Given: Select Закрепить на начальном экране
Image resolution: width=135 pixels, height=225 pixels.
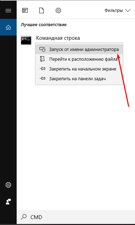Looking at the screenshot, I should pyautogui.click(x=79, y=69).
